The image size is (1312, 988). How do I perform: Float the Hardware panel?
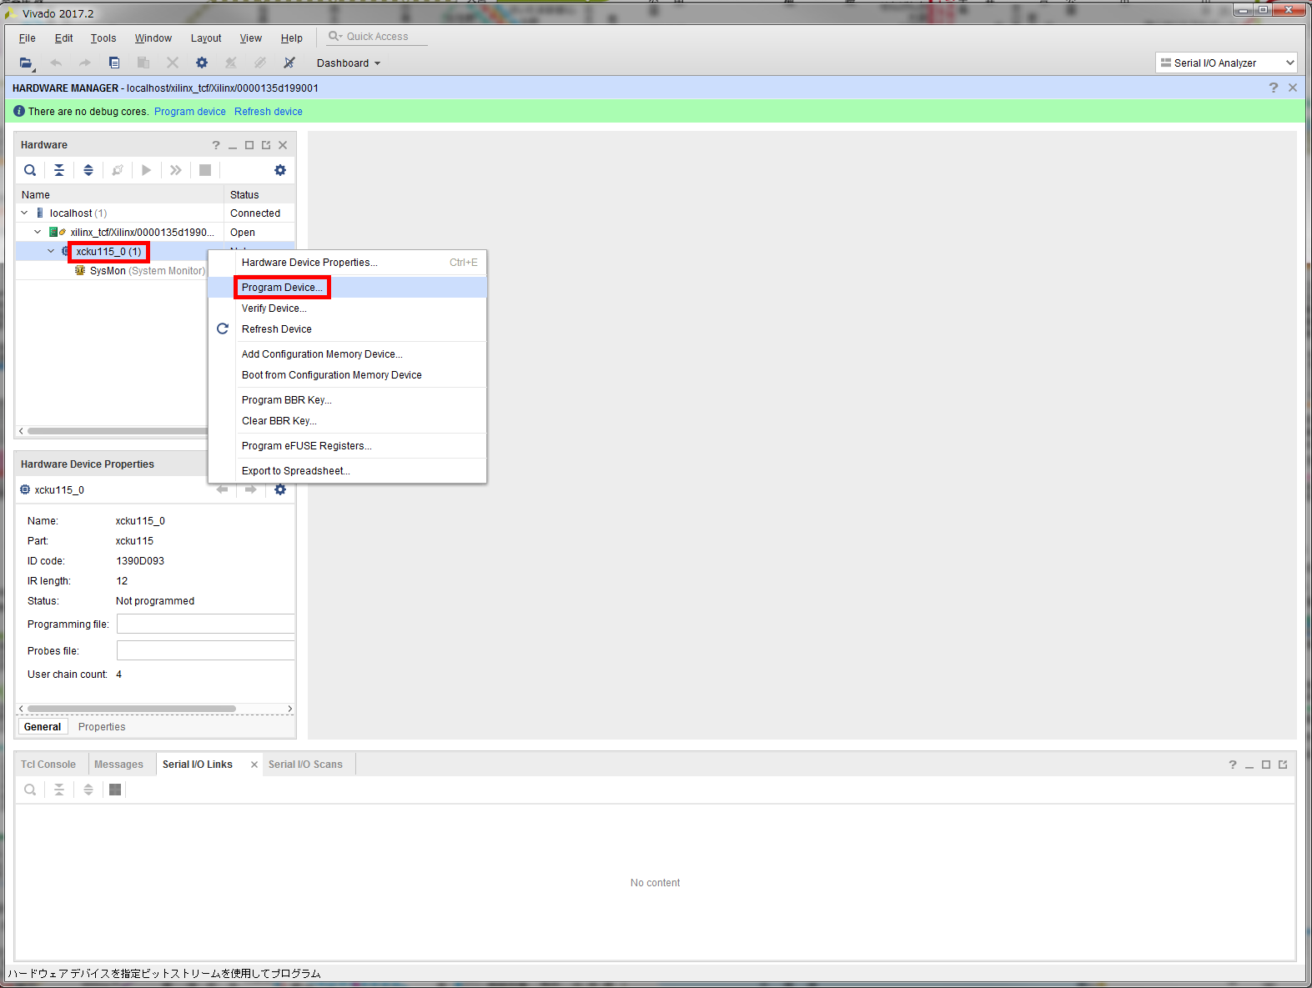point(266,145)
